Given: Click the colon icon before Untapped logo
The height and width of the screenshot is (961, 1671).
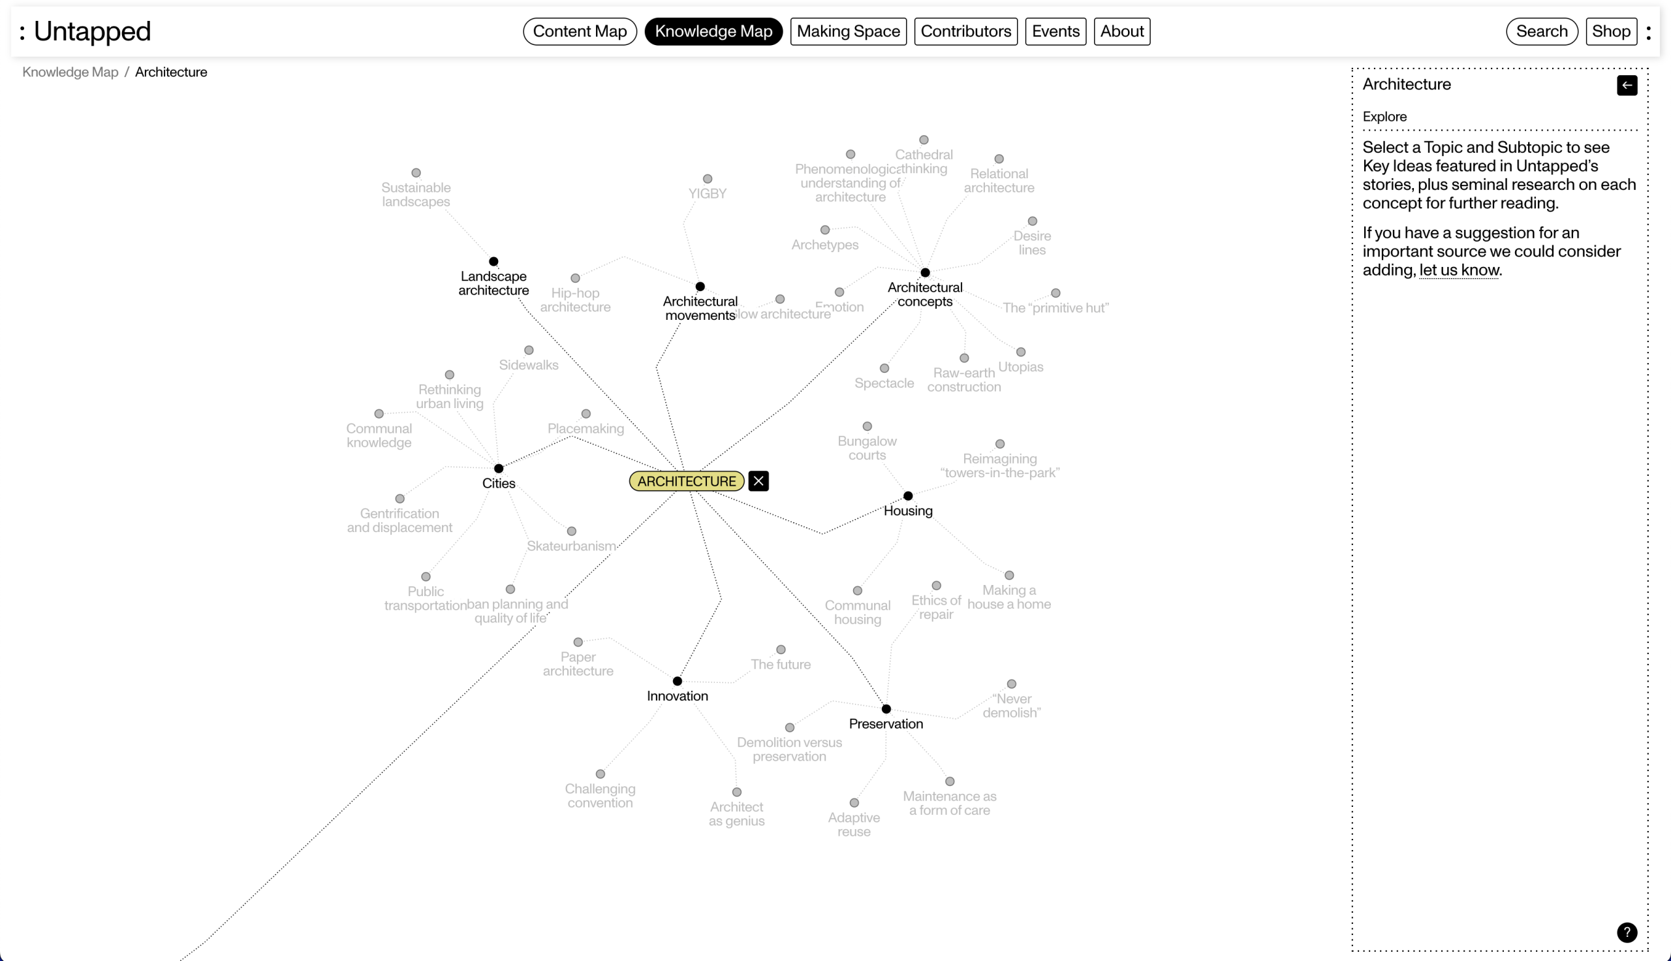Looking at the screenshot, I should pyautogui.click(x=22, y=32).
